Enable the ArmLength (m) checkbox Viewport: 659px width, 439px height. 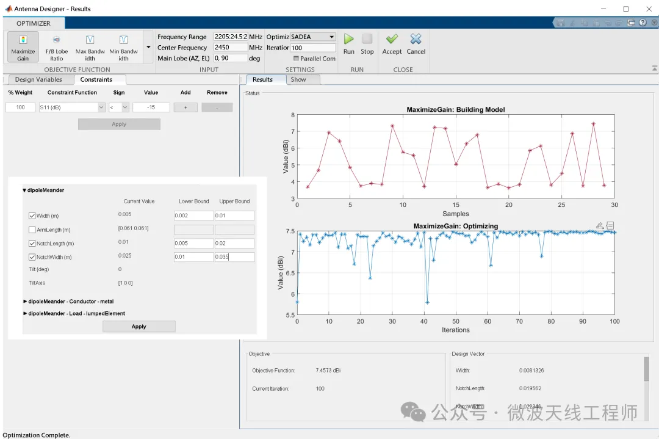32,230
